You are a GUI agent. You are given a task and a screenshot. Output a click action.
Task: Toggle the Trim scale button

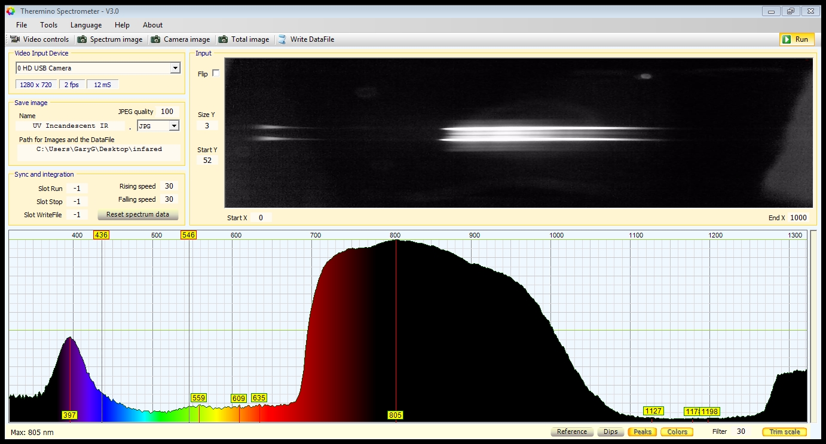coord(784,431)
